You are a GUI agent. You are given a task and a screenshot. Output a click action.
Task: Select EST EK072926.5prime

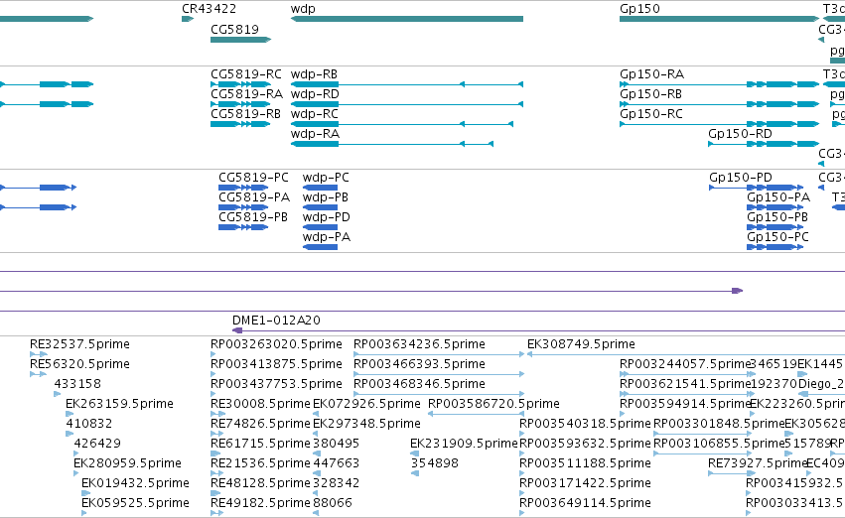pyautogui.click(x=366, y=405)
